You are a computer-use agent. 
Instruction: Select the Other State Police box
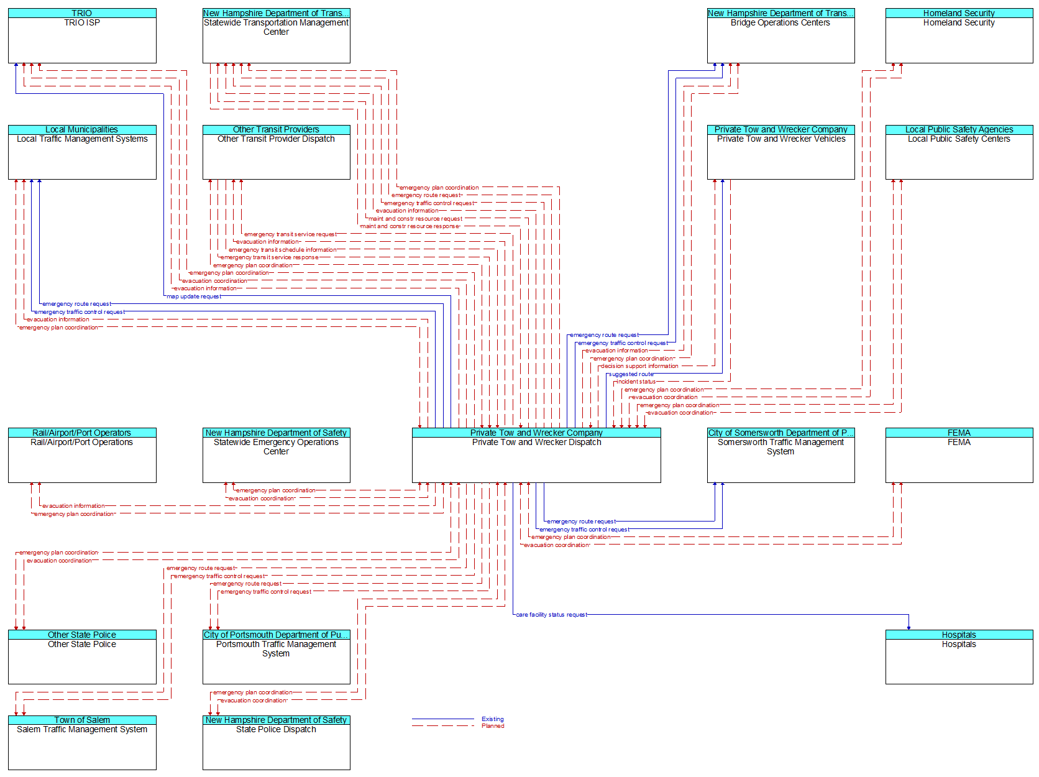point(82,658)
